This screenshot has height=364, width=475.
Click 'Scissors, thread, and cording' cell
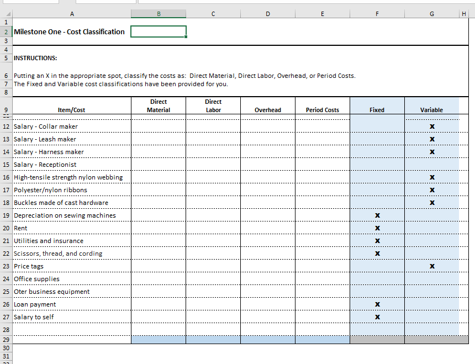tap(72, 254)
